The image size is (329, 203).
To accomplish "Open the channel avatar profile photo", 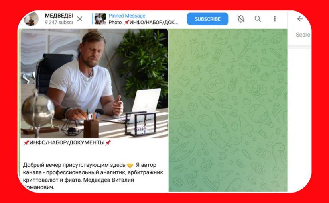I will (31, 19).
